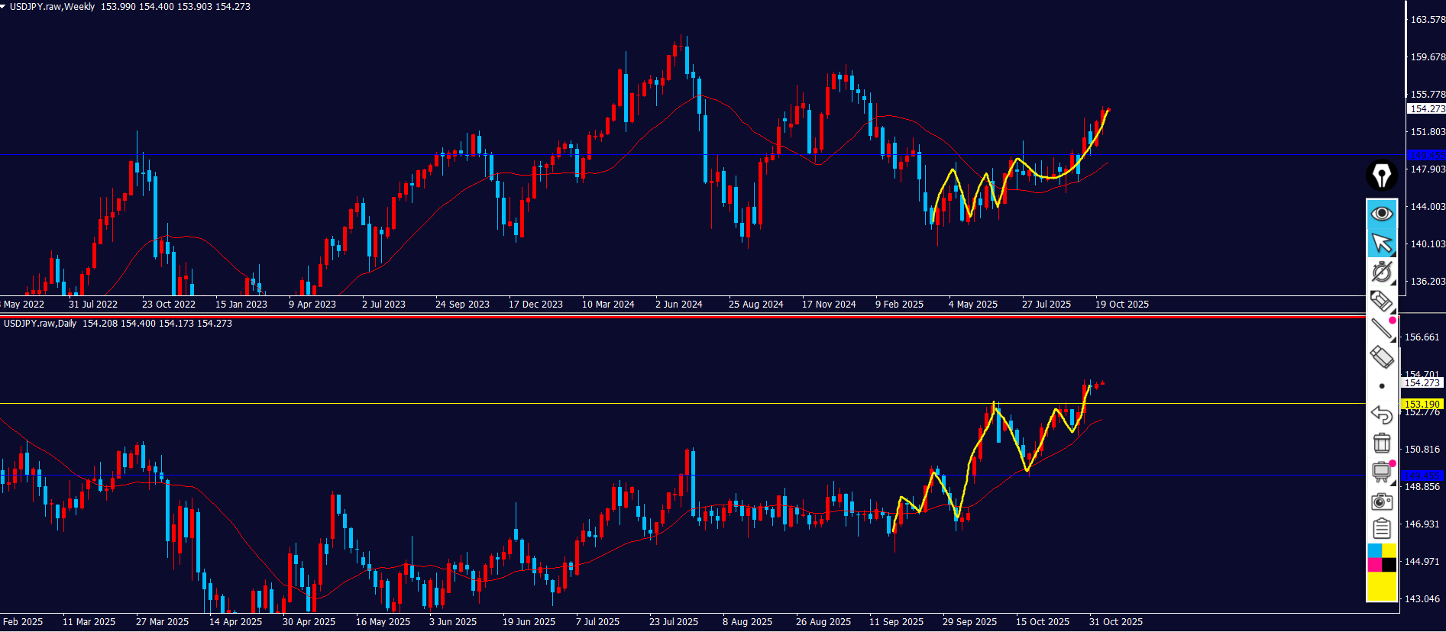This screenshot has height=632, width=1446.
Task: Undo last stroke with curved arrow
Action: coord(1381,414)
